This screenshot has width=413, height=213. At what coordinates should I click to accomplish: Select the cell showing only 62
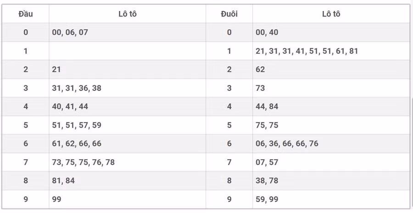pos(261,69)
